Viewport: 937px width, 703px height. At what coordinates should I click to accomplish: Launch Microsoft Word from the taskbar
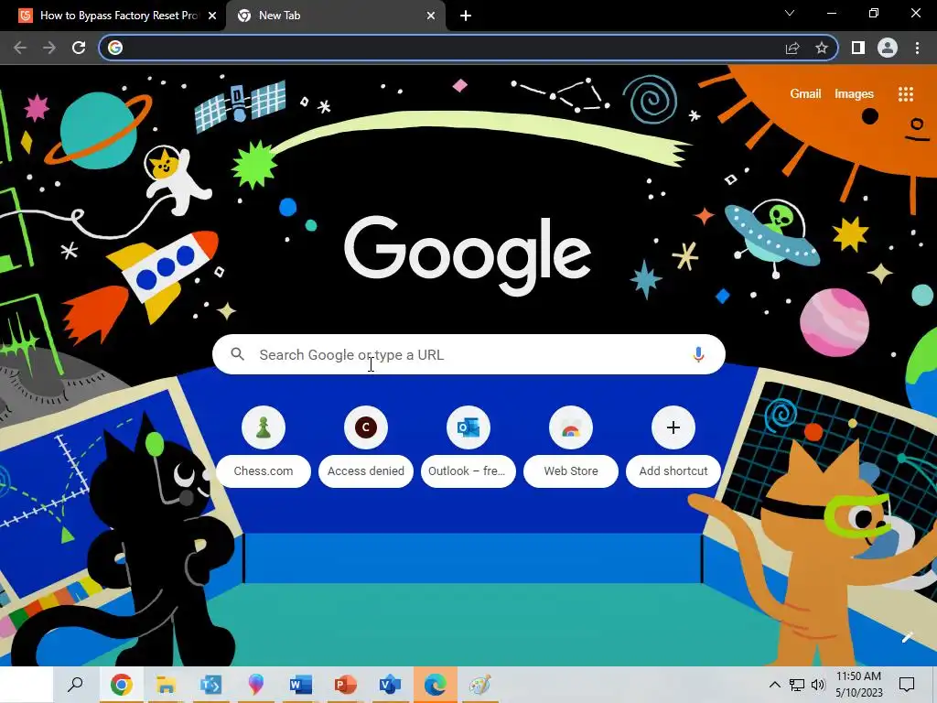(x=300, y=685)
